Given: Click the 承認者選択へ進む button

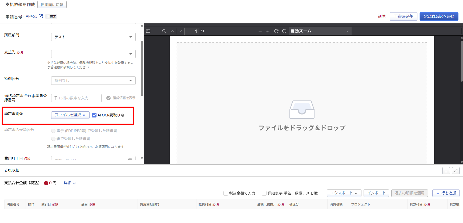Looking at the screenshot, I should point(439,16).
